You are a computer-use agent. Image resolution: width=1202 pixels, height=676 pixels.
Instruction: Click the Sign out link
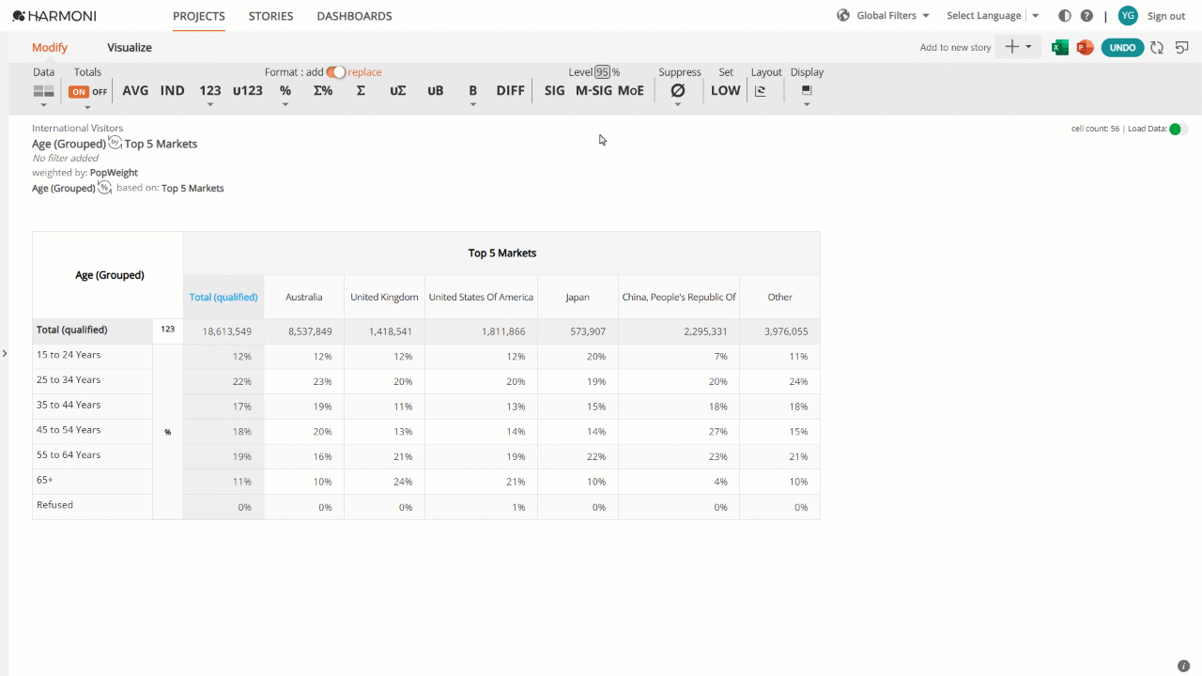point(1166,16)
